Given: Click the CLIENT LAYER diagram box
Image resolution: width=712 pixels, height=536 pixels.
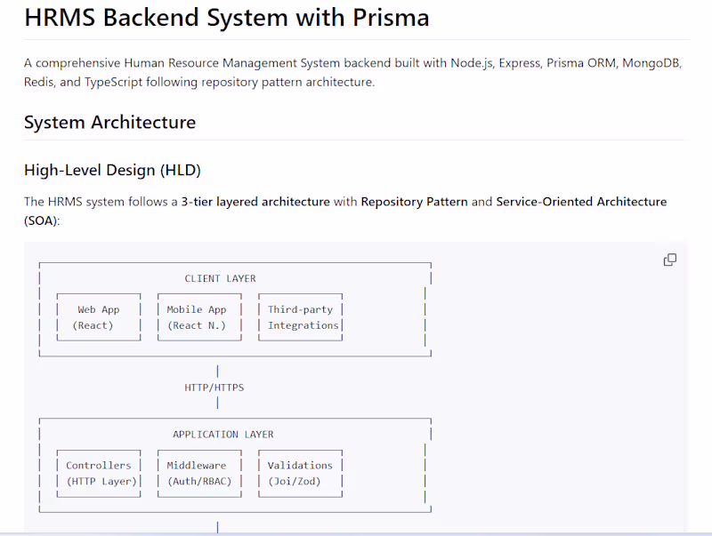Looking at the screenshot, I should coord(220,278).
